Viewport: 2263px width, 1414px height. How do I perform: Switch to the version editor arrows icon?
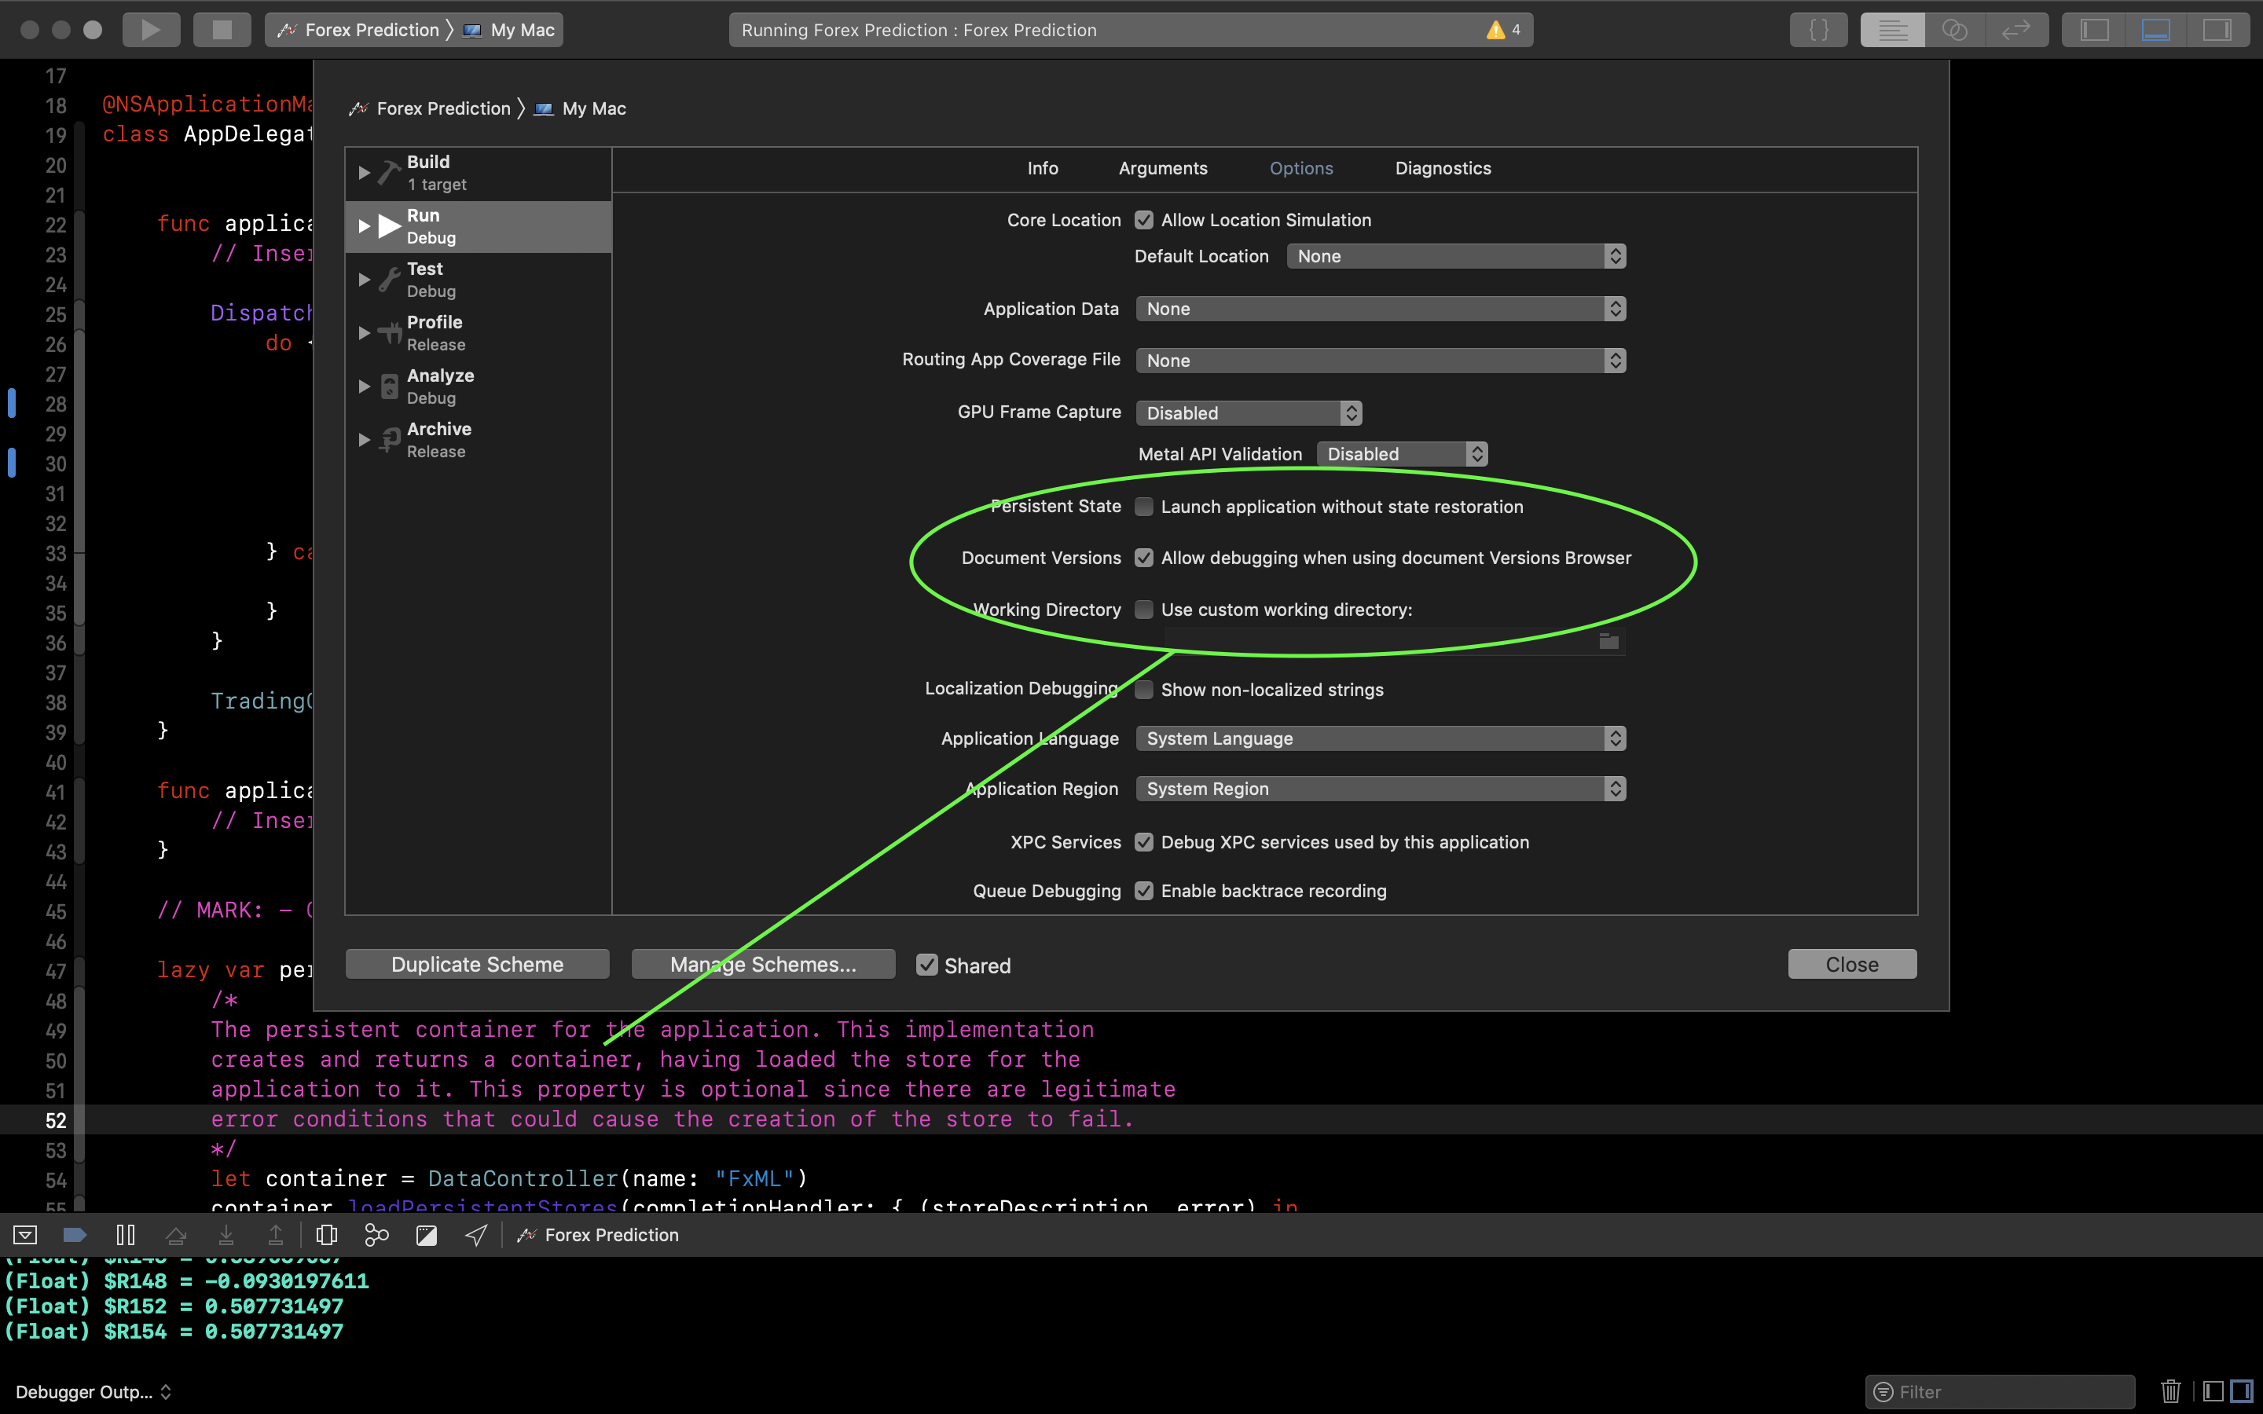tap(2016, 30)
